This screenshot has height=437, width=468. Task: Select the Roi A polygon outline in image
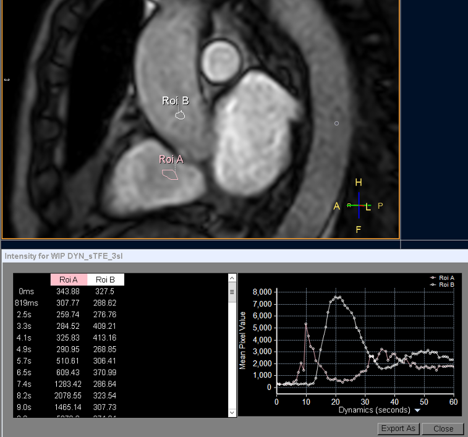170,175
